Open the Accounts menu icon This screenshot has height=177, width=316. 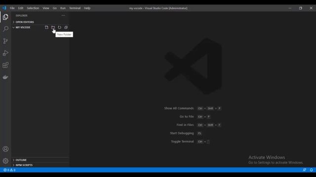(5, 149)
